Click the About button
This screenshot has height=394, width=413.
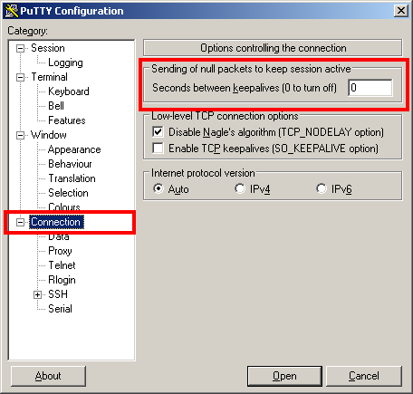point(48,376)
